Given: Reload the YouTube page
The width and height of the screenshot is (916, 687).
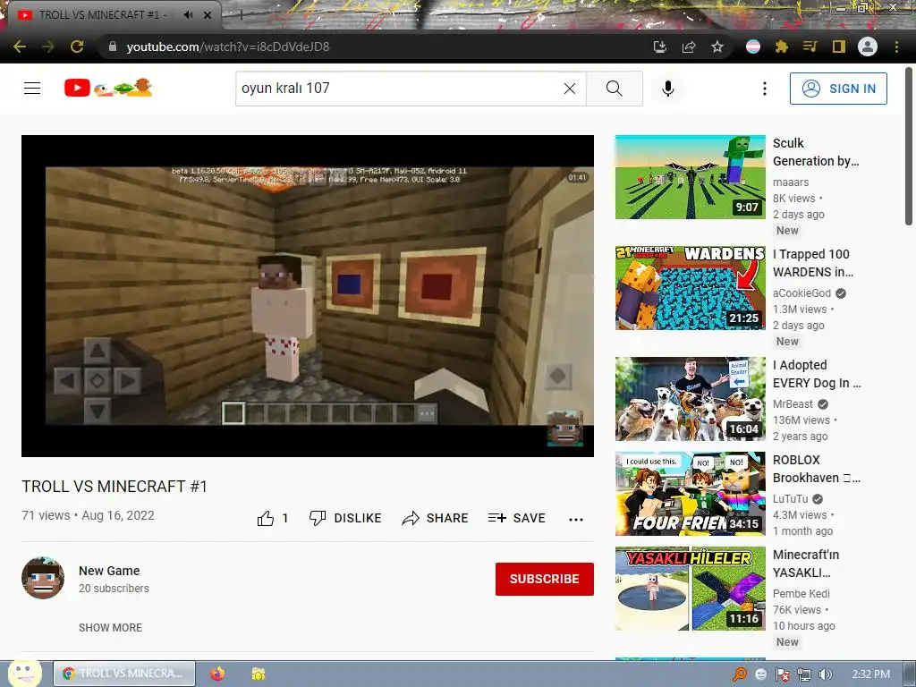Looking at the screenshot, I should click(77, 47).
